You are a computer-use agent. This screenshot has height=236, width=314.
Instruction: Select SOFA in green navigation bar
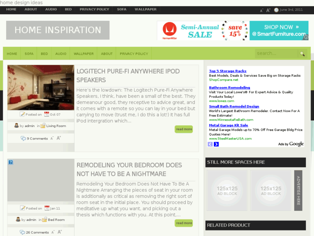point(29,54)
